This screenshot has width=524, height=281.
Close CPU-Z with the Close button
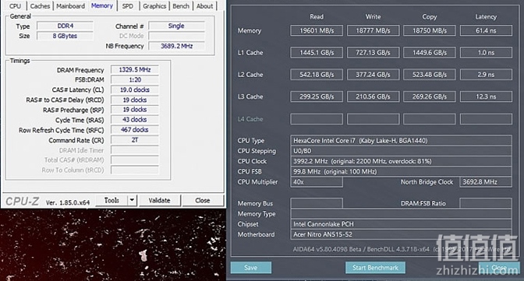[203, 200]
